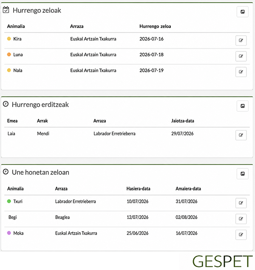Click the Une honetan zeloan panel title
255x270 pixels.
[x=40, y=172]
